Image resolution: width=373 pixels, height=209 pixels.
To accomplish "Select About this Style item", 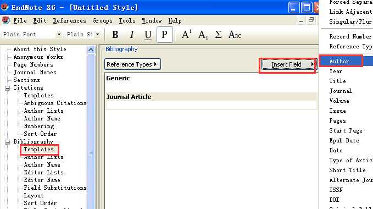I will [x=40, y=50].
